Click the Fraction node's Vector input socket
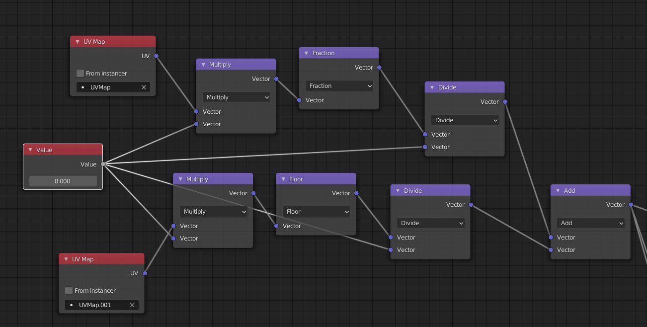This screenshot has width=647, height=327. (299, 100)
